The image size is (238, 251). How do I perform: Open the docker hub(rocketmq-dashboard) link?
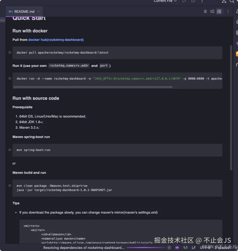(x=56, y=40)
